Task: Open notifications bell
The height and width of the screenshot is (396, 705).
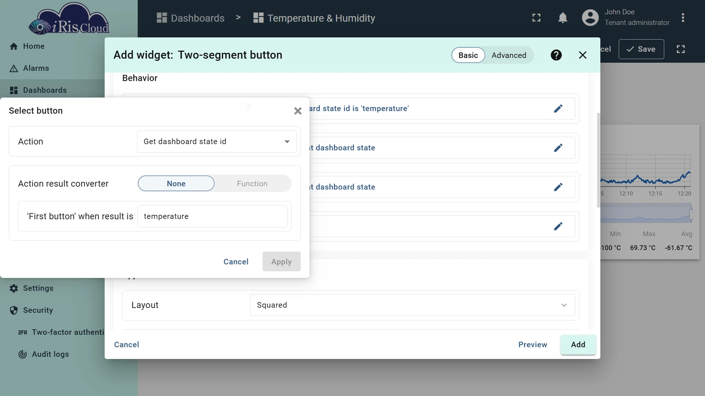Action: pyautogui.click(x=563, y=18)
